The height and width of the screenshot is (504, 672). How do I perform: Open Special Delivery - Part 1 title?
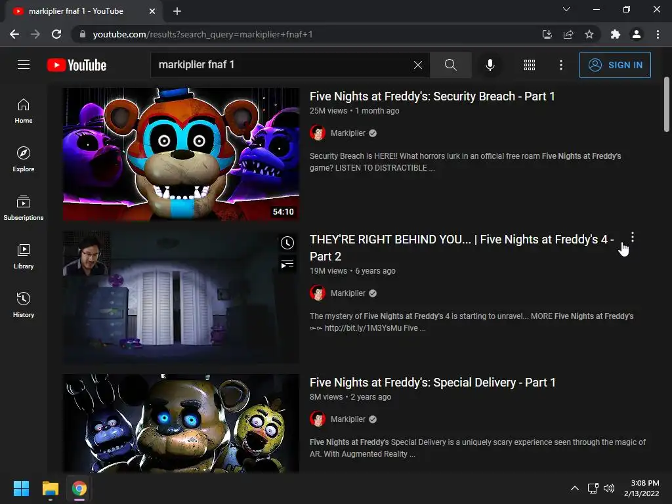tap(432, 383)
